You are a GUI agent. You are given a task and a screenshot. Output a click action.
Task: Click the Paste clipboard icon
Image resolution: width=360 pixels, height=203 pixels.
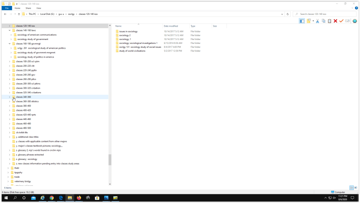pos(329,21)
